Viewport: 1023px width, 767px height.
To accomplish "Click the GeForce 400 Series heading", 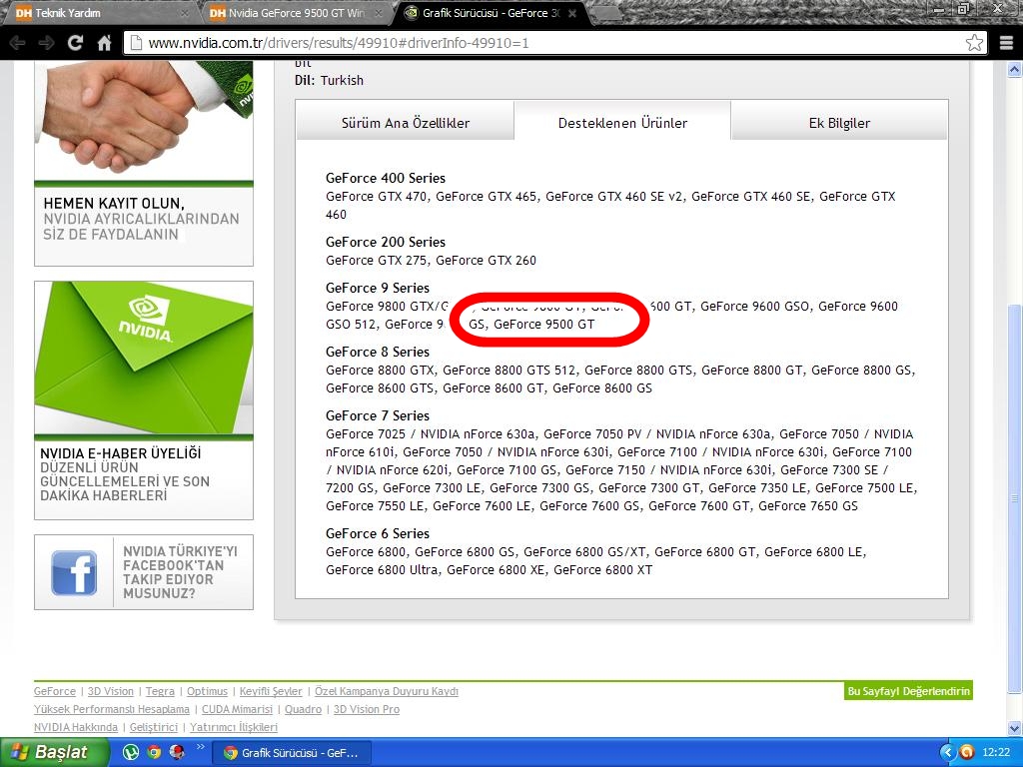I will (386, 178).
